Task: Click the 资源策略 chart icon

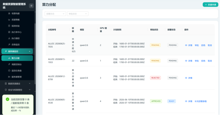Action: (x=9, y=20)
